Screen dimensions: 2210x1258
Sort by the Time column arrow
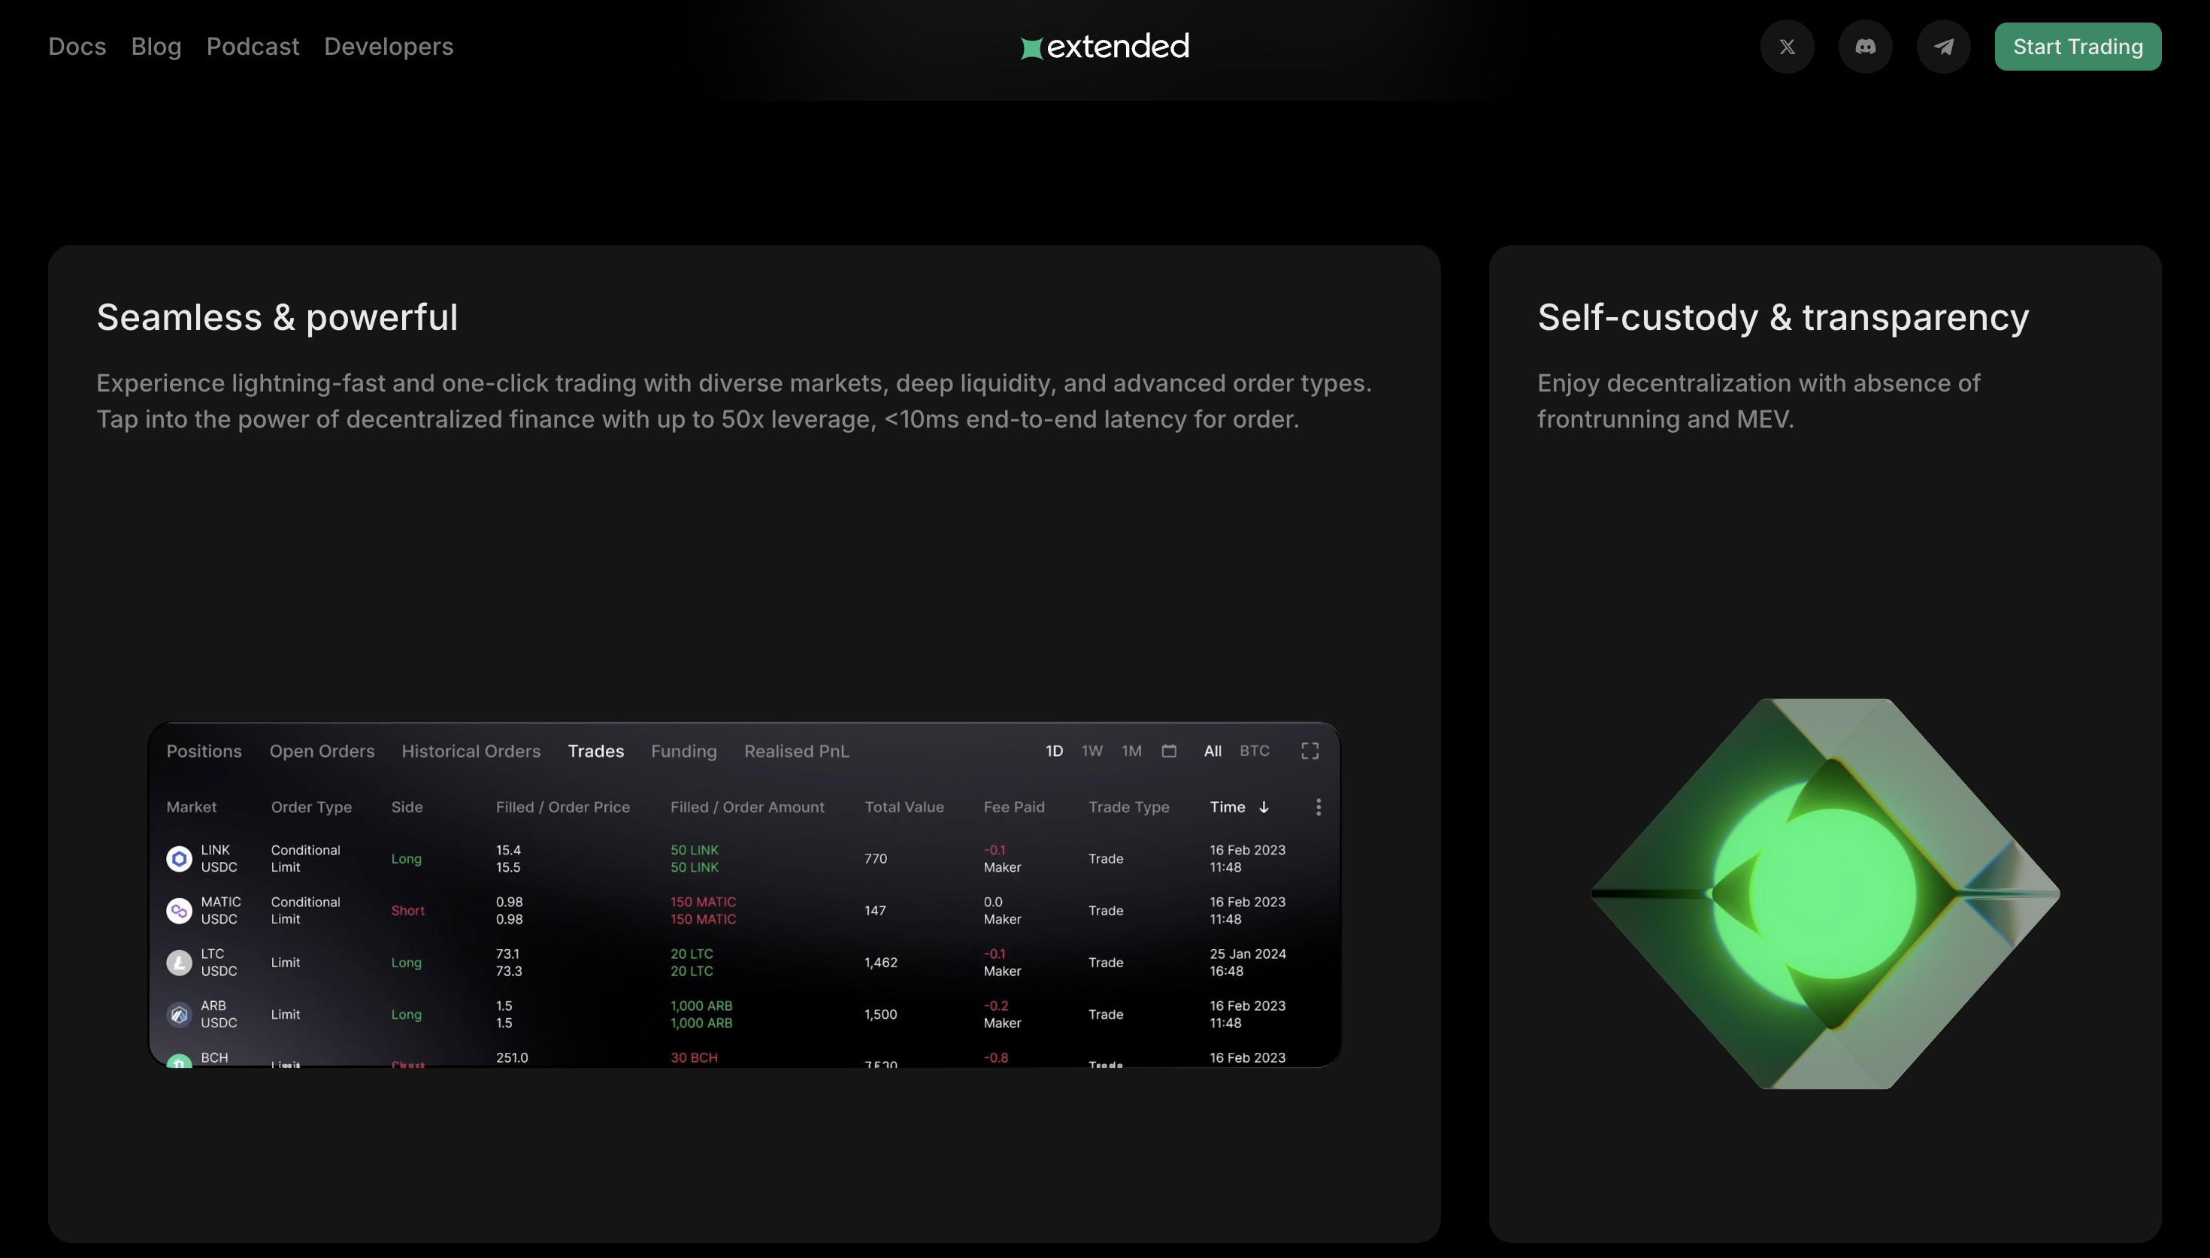point(1264,807)
